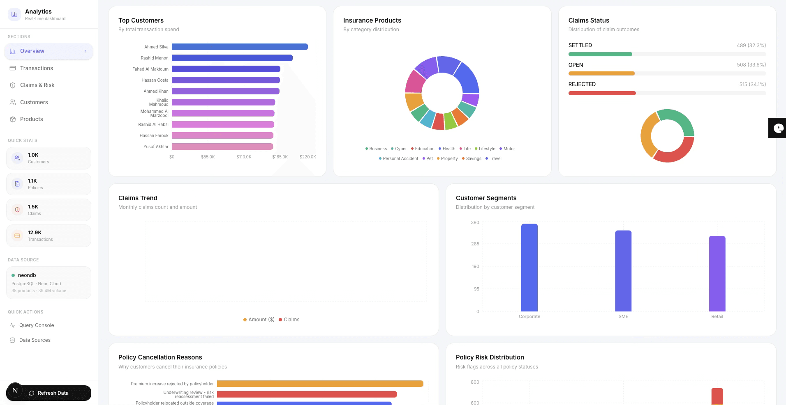Click the SETTLED green progress bar
The image size is (786, 405).
pos(600,54)
